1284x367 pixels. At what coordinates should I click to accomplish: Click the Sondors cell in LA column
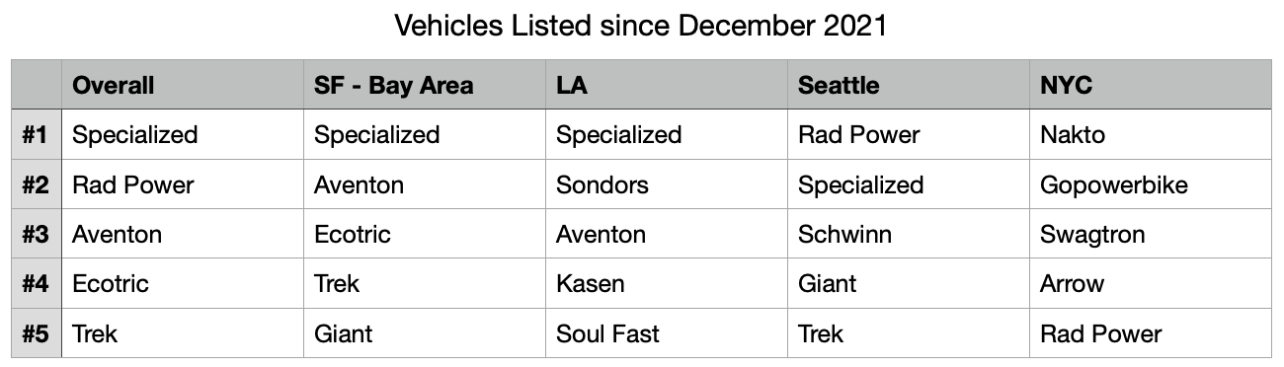tap(667, 184)
